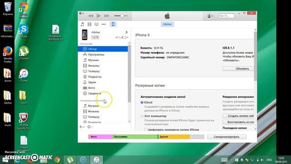Click the Обновить button
The width and height of the screenshot is (291, 164).
[238, 69]
